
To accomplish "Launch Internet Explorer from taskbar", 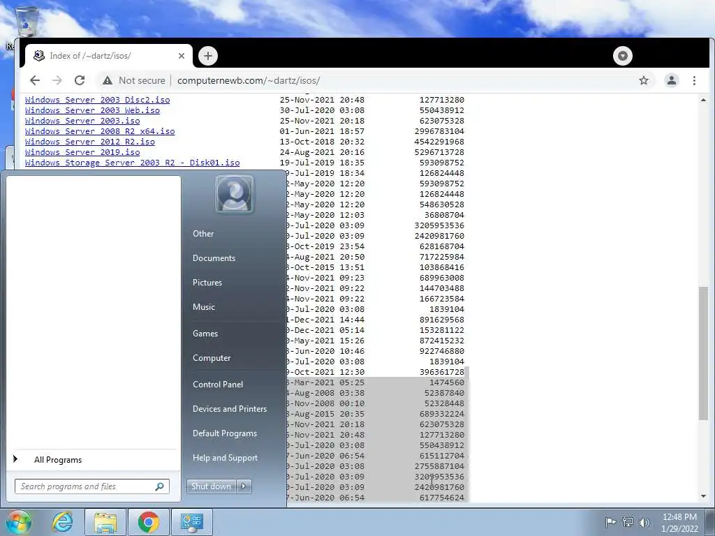I will tap(62, 522).
